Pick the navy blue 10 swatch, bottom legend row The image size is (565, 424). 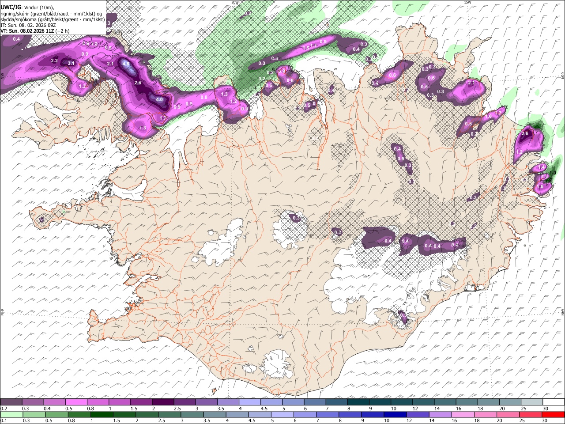click(395, 415)
